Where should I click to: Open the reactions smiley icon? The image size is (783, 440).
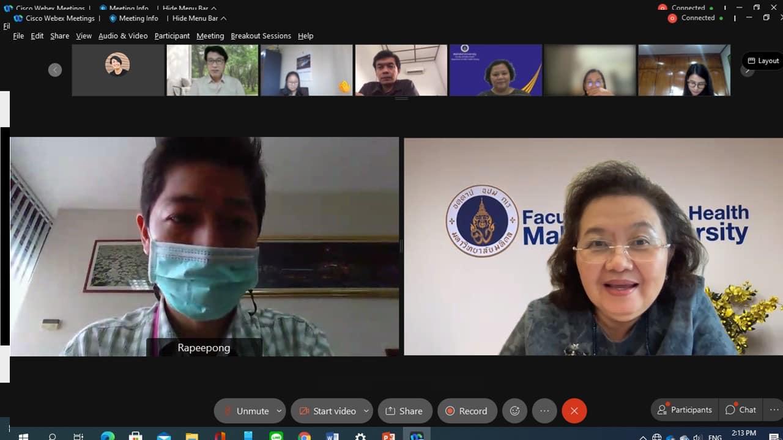[x=514, y=411]
